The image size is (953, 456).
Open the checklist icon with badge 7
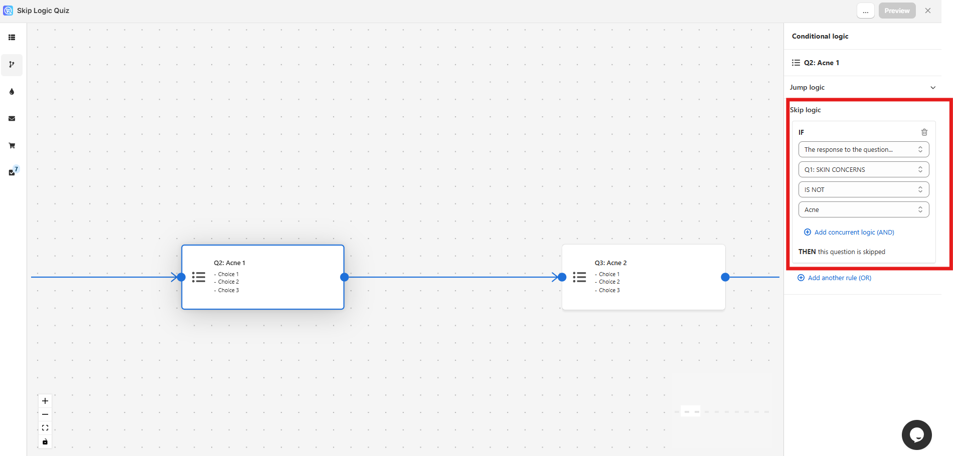tap(13, 171)
